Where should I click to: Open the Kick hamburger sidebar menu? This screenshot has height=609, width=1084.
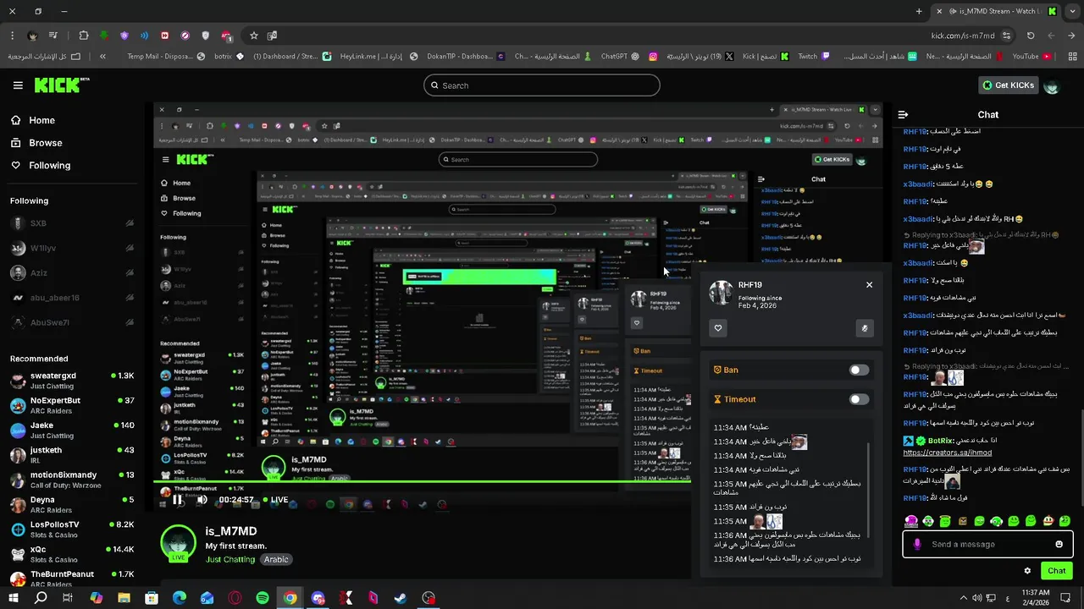click(18, 85)
